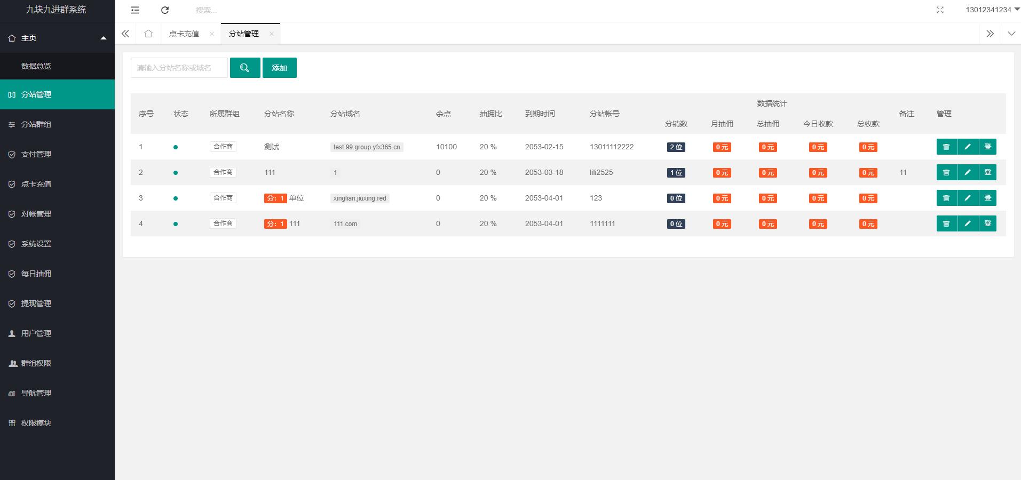This screenshot has width=1021, height=480.
Task: Edit the row with account lili2525
Action: pos(967,172)
